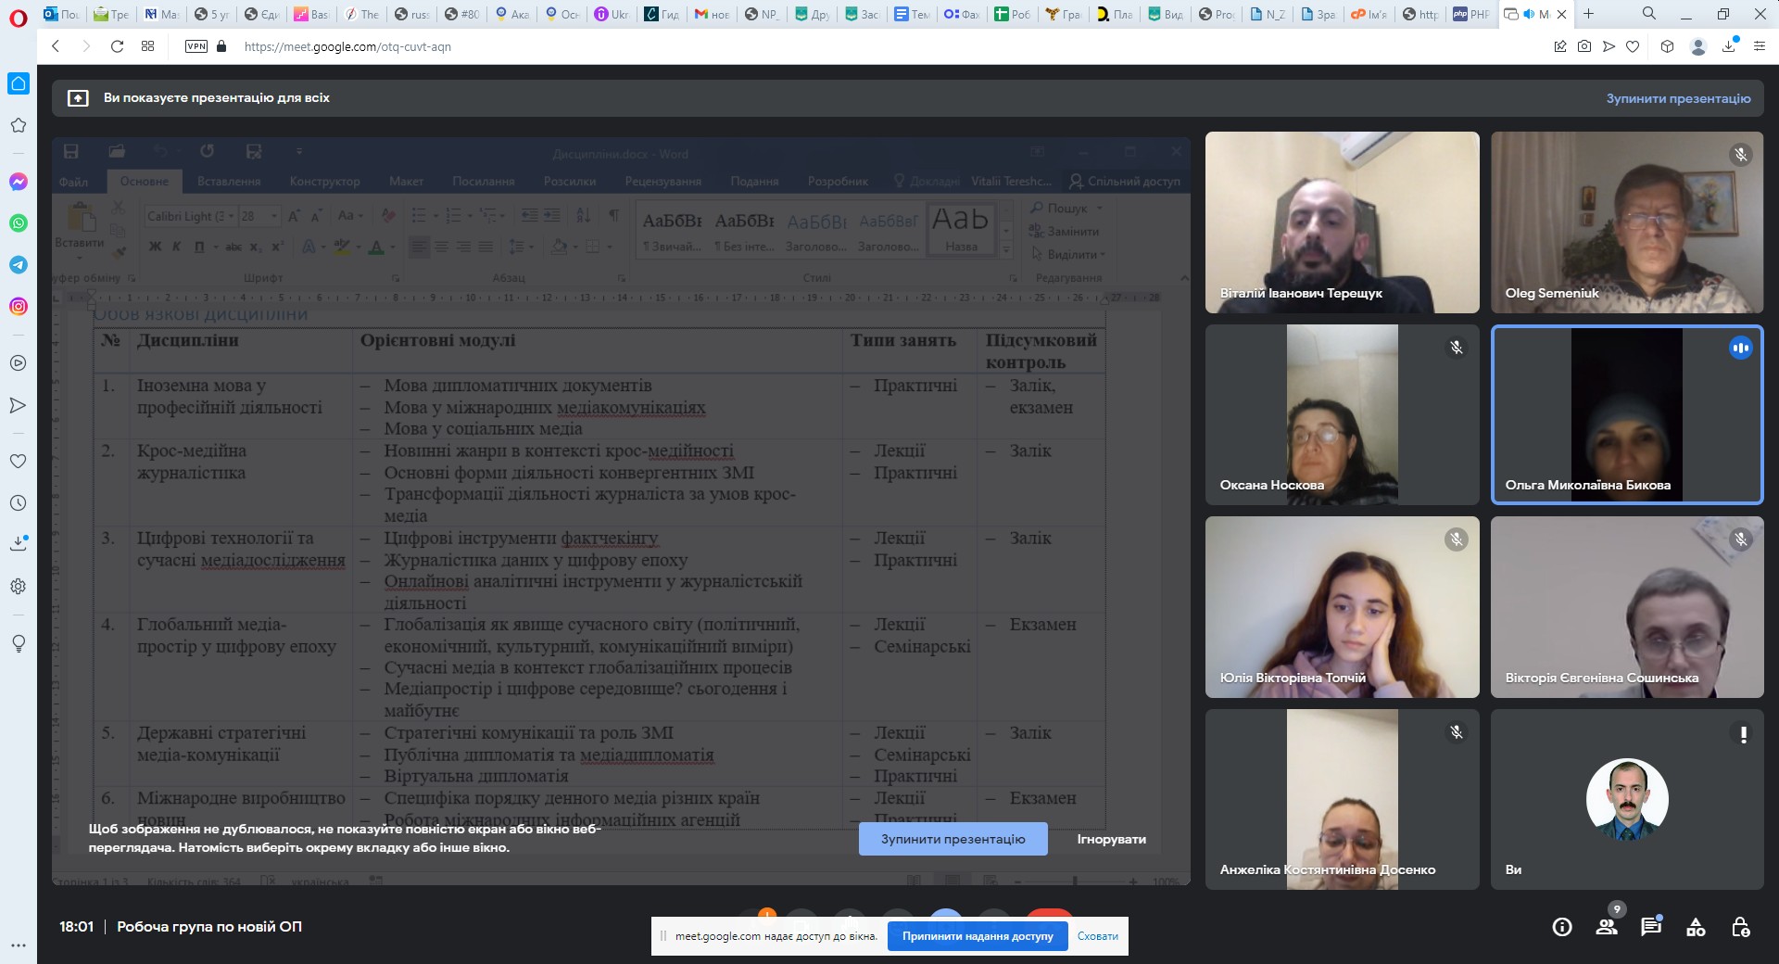
Task: Select Ольга Миколаївна Бикова video tile
Action: point(1626,414)
